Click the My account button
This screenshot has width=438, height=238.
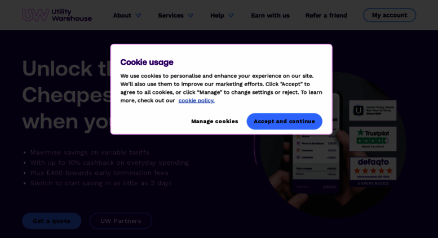pyautogui.click(x=390, y=15)
